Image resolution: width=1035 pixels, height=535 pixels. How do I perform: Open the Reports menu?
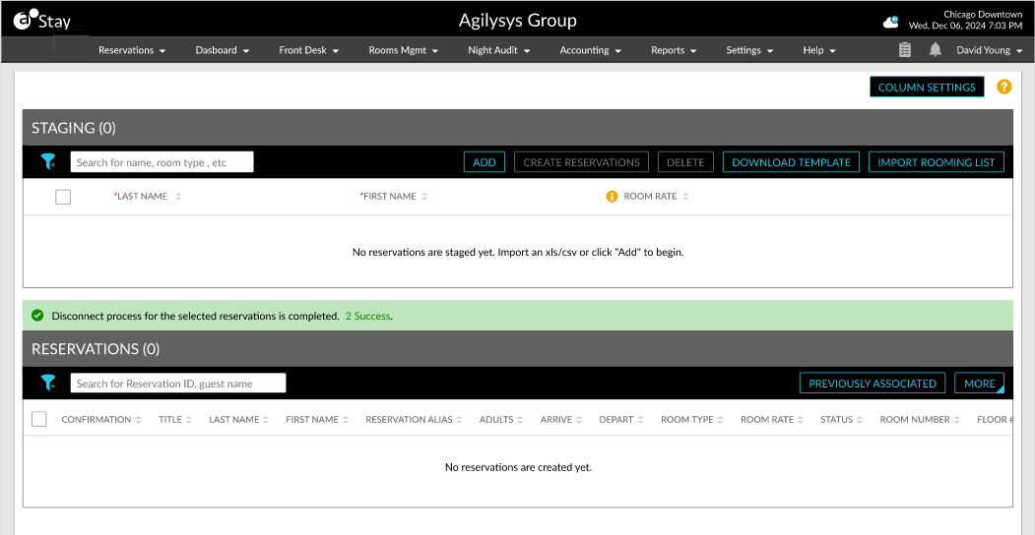[x=674, y=50]
